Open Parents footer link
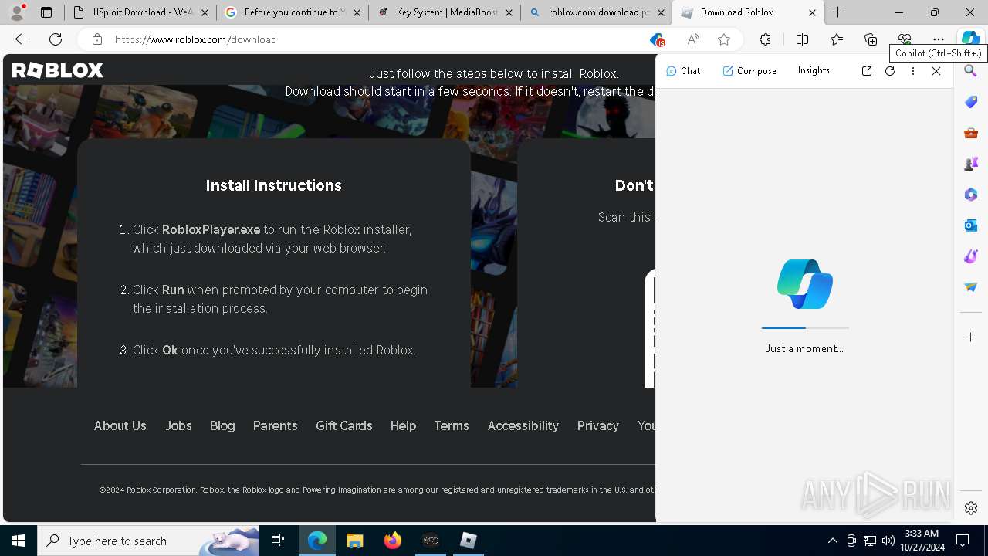Screen dimensions: 988x556 pyautogui.click(x=275, y=425)
